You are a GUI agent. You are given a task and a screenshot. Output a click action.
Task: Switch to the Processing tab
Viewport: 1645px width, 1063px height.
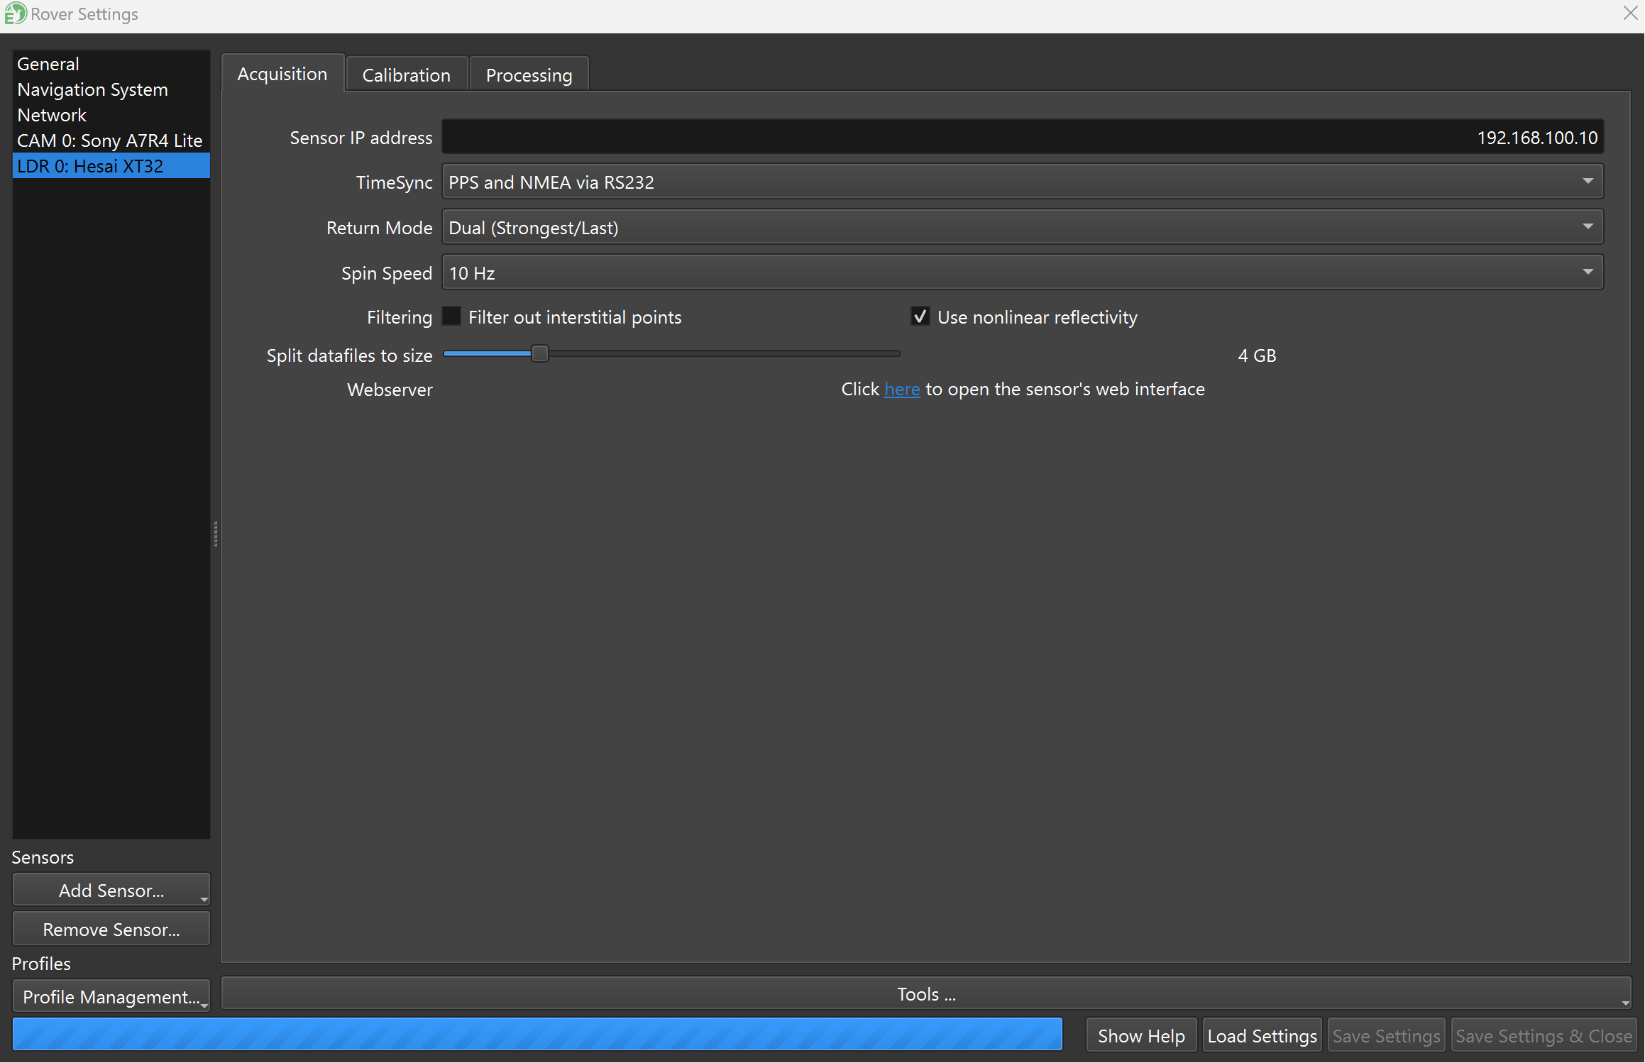tap(529, 75)
